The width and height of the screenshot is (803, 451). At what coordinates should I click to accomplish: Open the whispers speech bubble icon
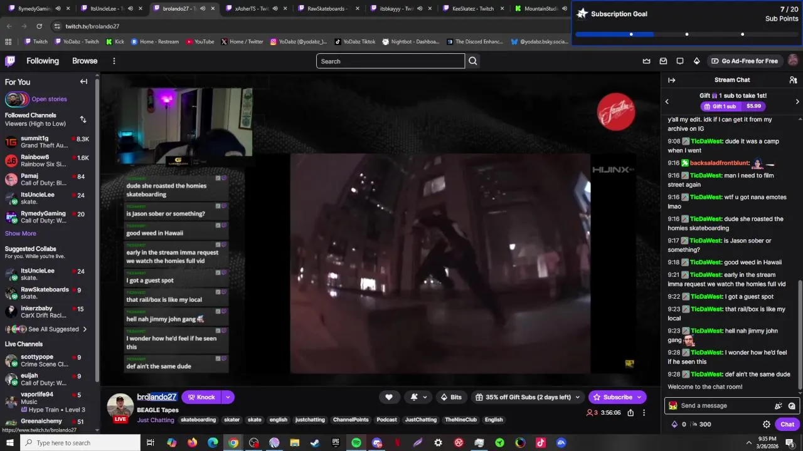click(x=680, y=61)
